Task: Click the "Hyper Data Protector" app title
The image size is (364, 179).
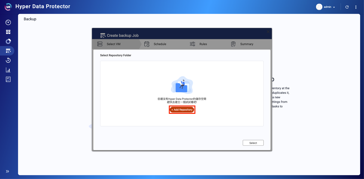Action: pyautogui.click(x=43, y=6)
